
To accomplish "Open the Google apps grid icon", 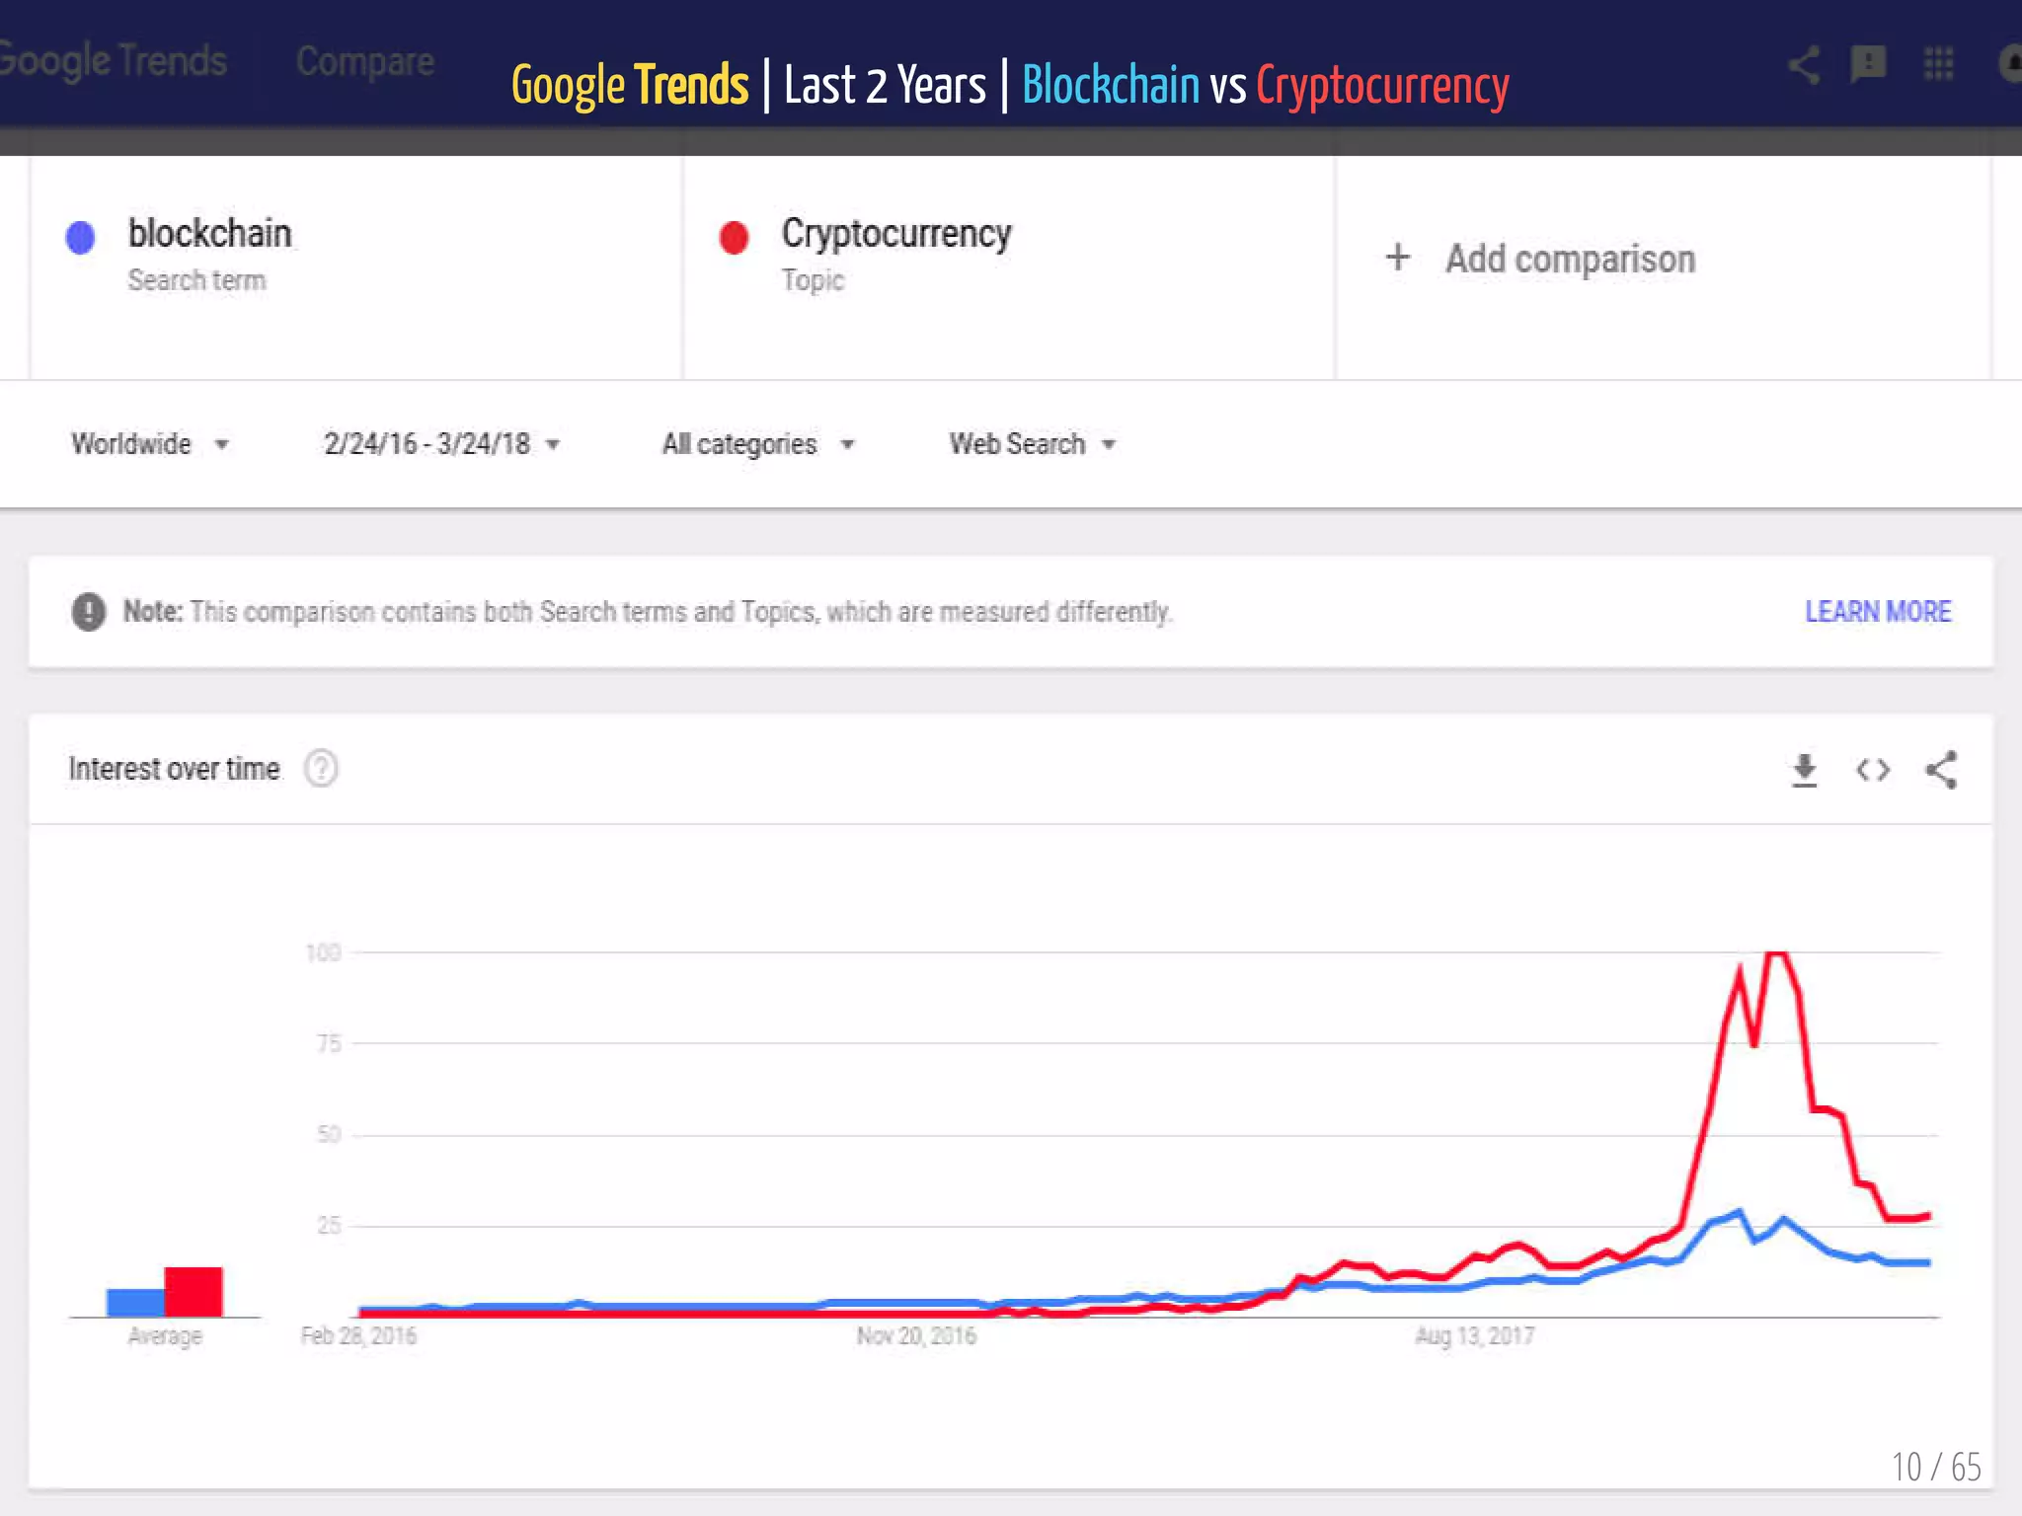I will 1938,65.
